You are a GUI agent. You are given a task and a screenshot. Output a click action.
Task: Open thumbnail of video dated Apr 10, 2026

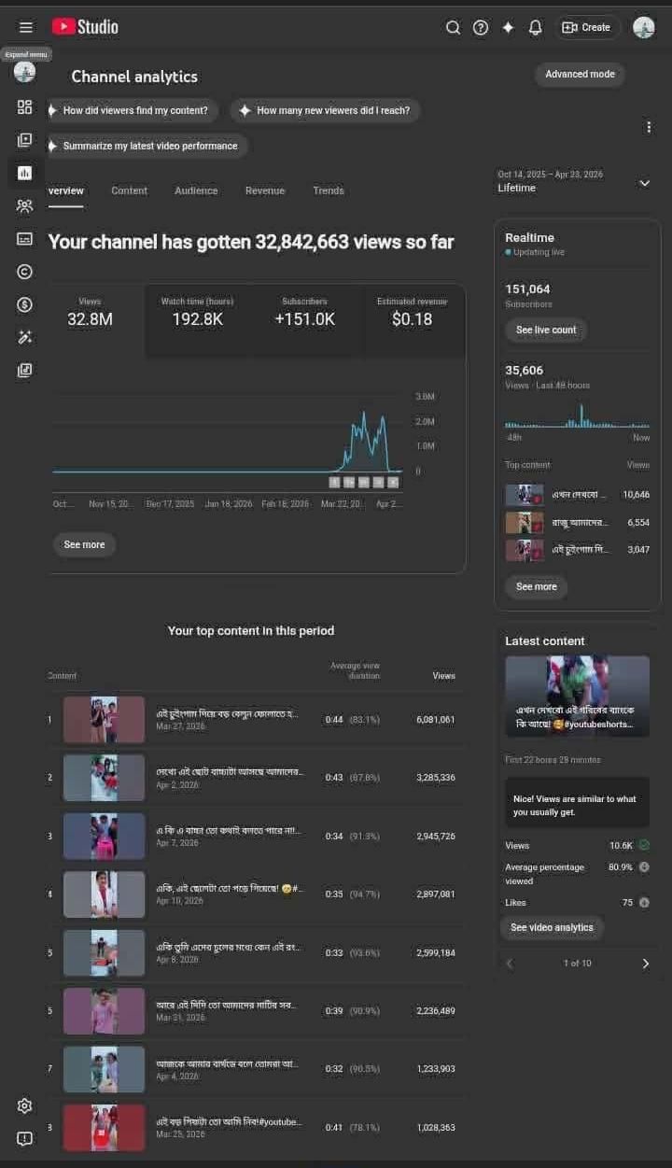pyautogui.click(x=104, y=894)
